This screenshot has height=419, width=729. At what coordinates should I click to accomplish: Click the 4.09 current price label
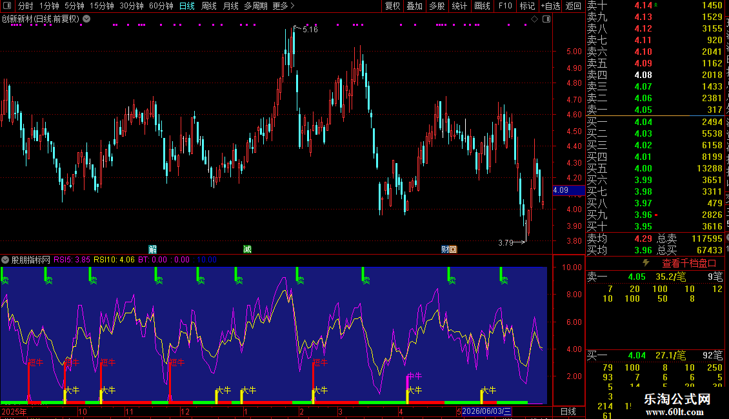point(568,190)
